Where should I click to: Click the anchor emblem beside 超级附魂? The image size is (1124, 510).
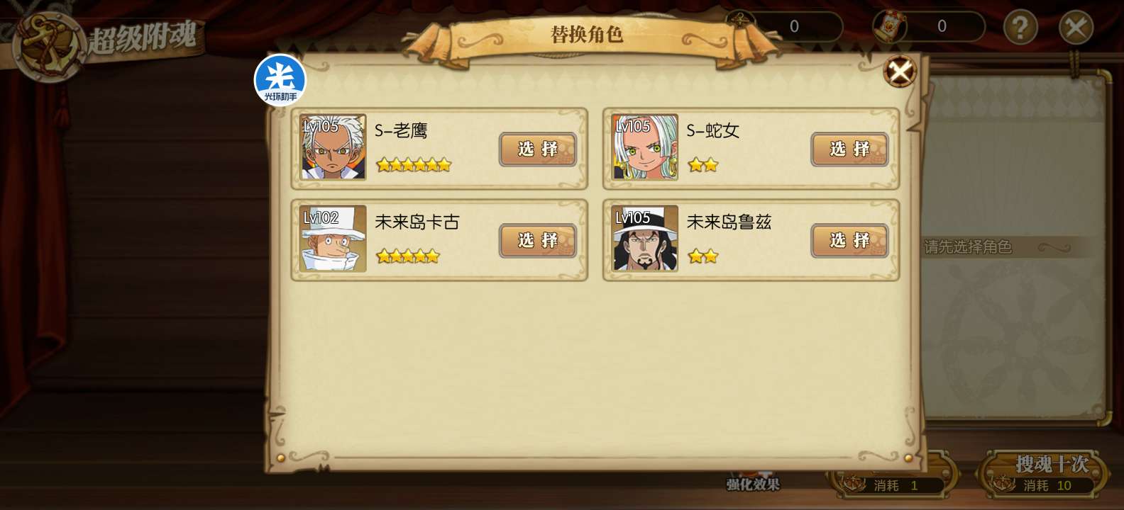coord(48,45)
